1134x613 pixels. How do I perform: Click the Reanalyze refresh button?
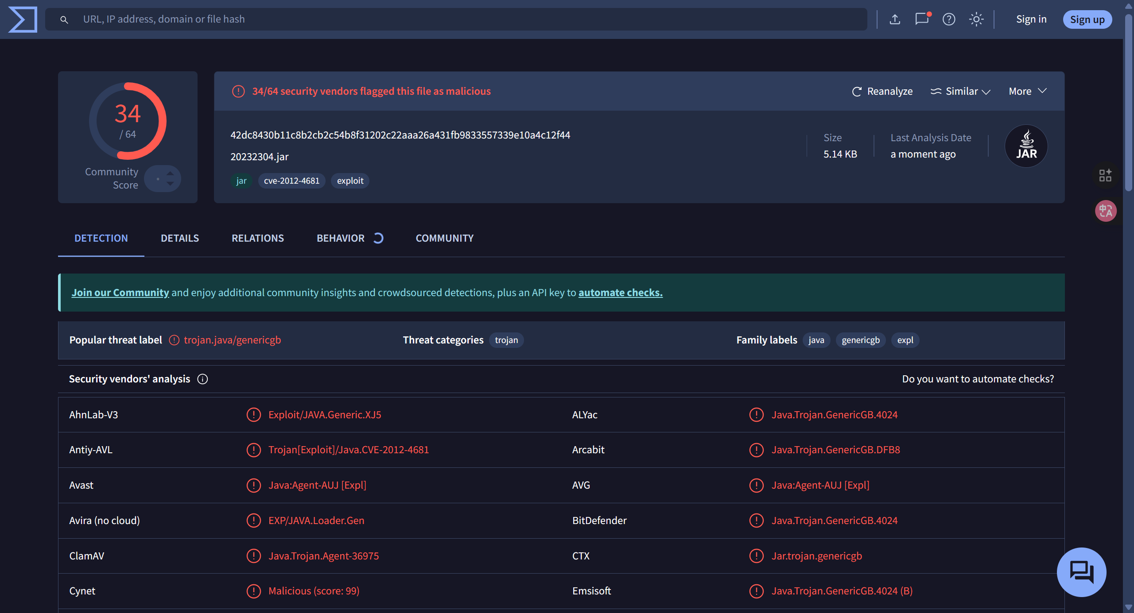pyautogui.click(x=882, y=91)
